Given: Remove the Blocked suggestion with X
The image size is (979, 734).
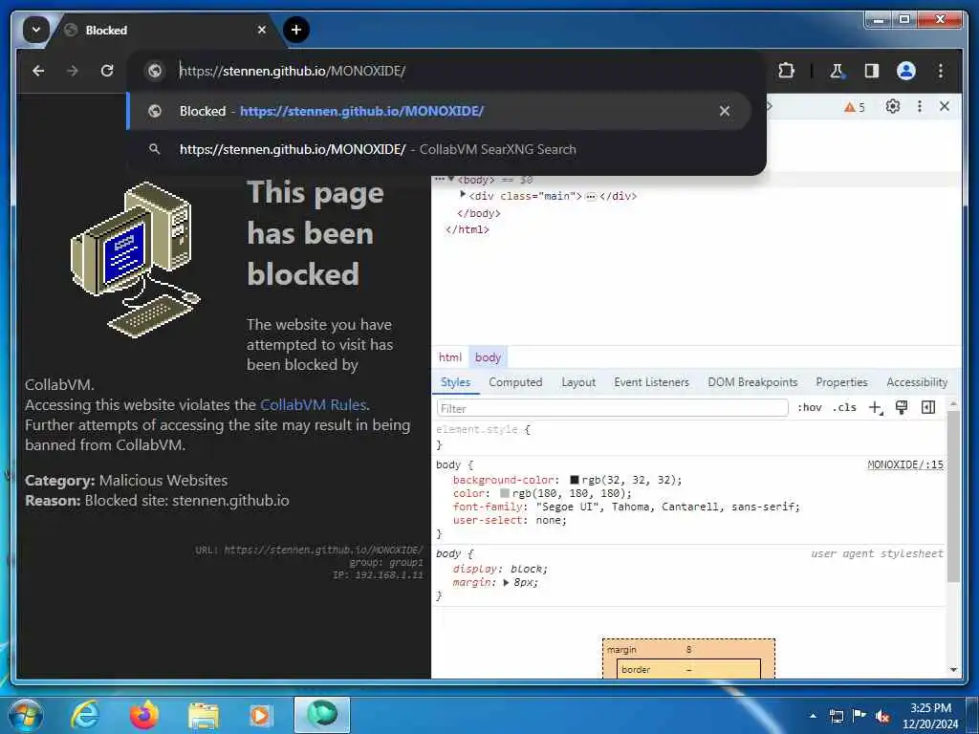Looking at the screenshot, I should coord(725,111).
